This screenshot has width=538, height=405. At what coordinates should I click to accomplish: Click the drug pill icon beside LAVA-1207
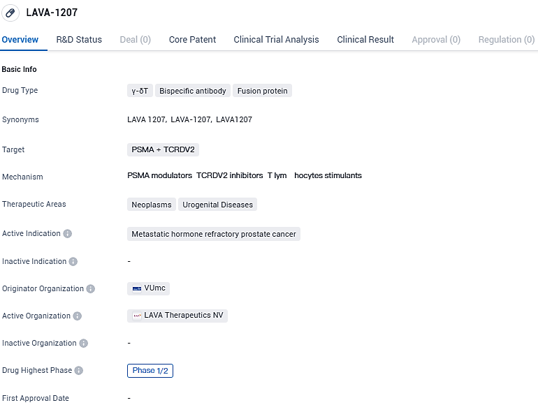(x=10, y=13)
